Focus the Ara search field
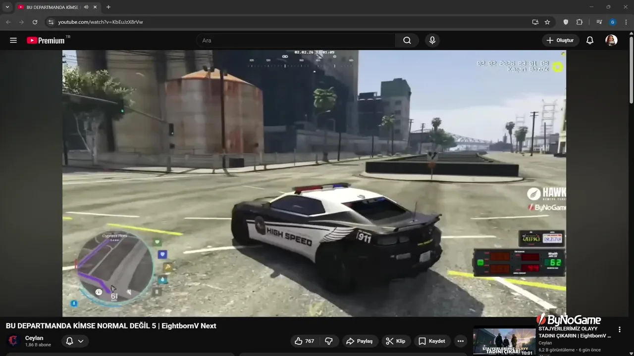The height and width of the screenshot is (356, 634). [x=296, y=41]
